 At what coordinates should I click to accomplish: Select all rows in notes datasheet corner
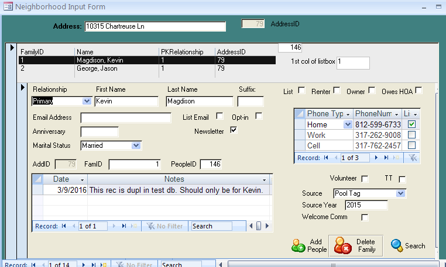coord(37,179)
